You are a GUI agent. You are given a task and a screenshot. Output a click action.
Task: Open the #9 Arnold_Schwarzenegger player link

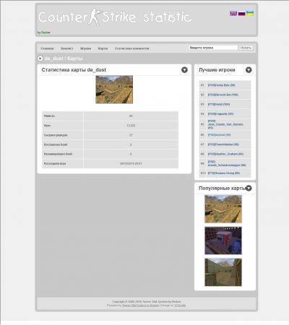227,163
